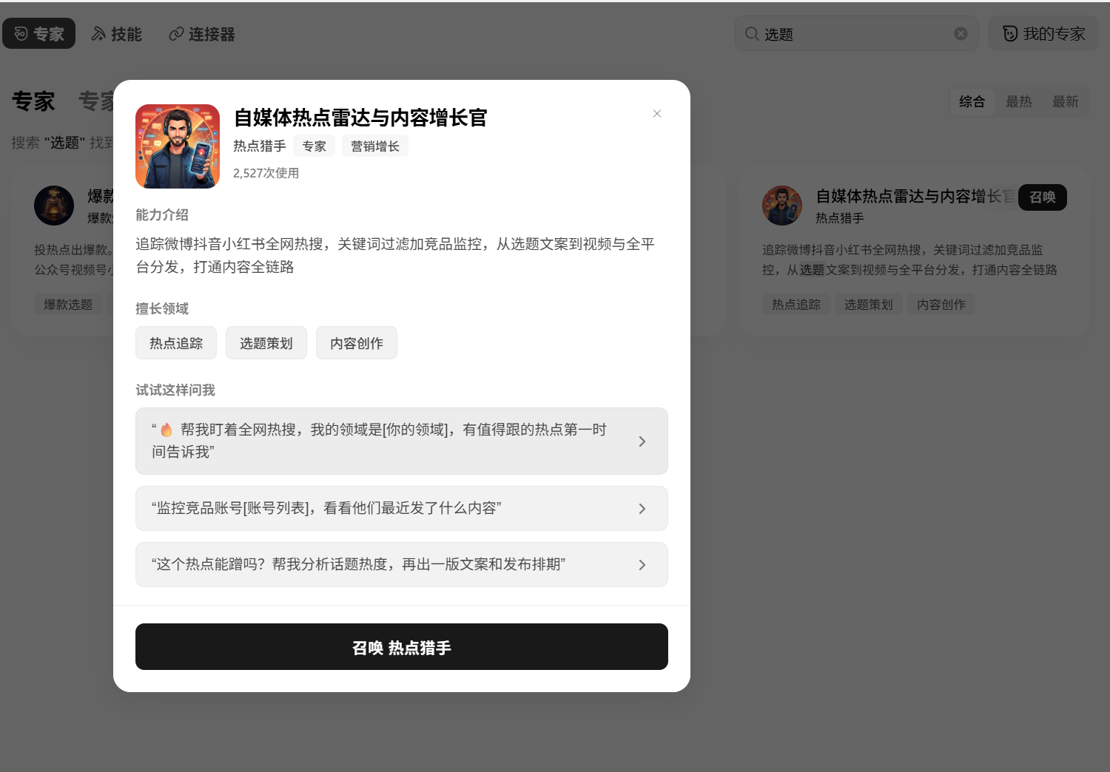Click the 2,527次使用 usage count
This screenshot has height=772, width=1110.
(x=266, y=173)
